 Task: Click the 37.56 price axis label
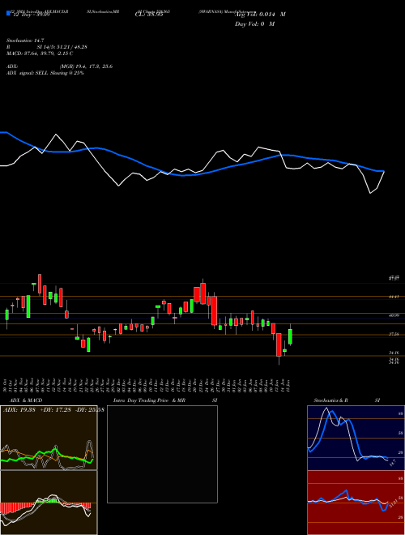click(x=394, y=334)
